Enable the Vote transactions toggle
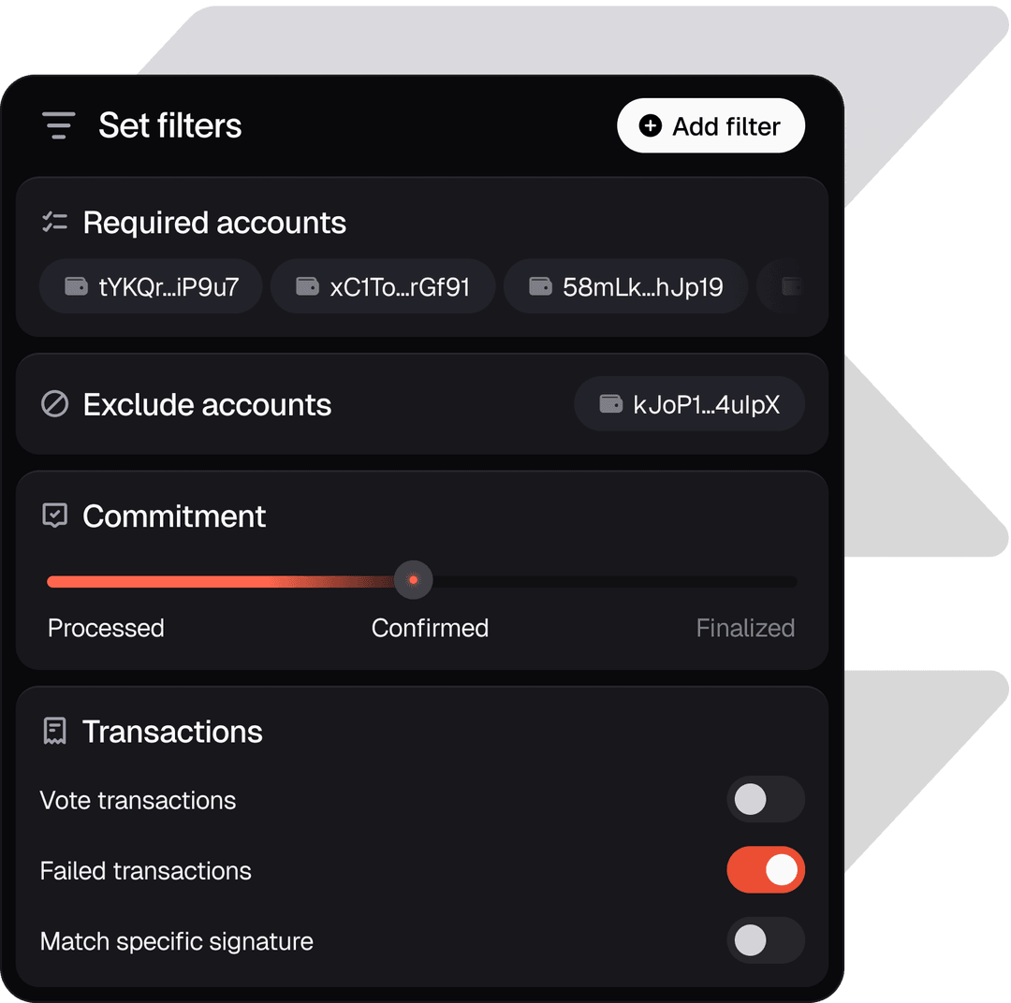This screenshot has height=1003, width=1011. point(766,799)
